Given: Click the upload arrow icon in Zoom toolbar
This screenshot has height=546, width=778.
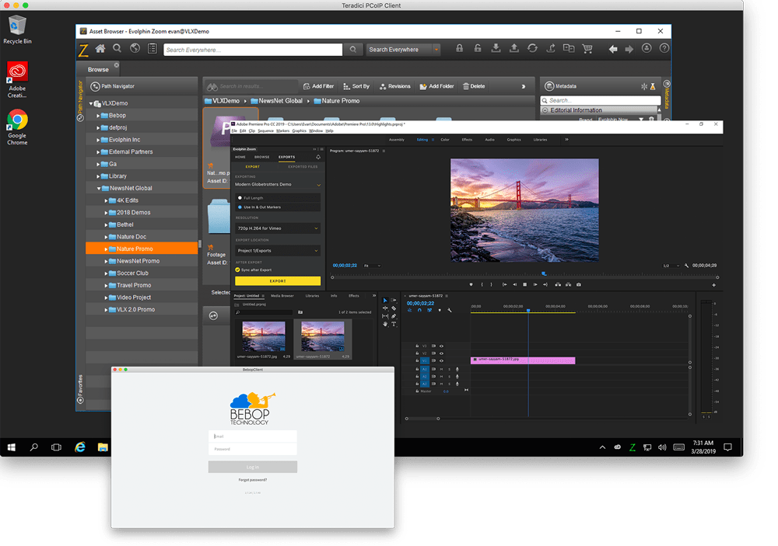Looking at the screenshot, I should tap(514, 48).
